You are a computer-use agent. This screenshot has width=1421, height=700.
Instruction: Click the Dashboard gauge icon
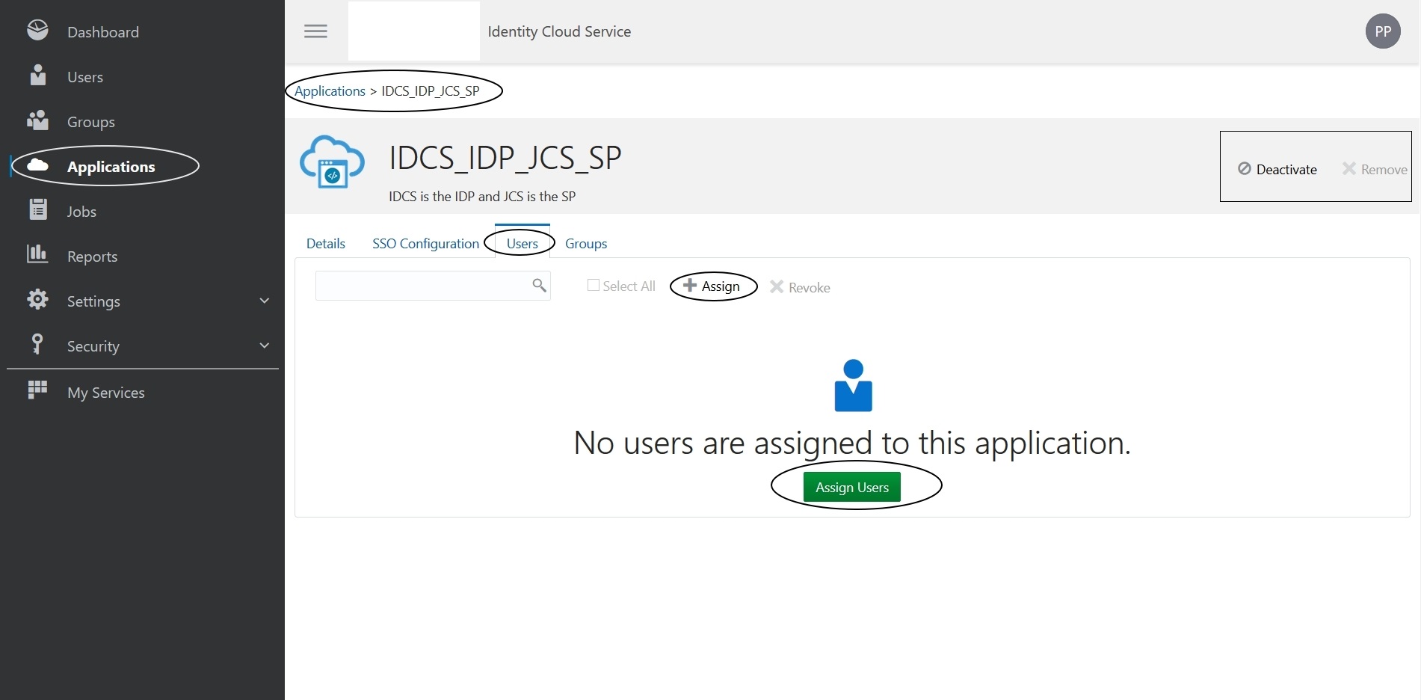pos(37,30)
